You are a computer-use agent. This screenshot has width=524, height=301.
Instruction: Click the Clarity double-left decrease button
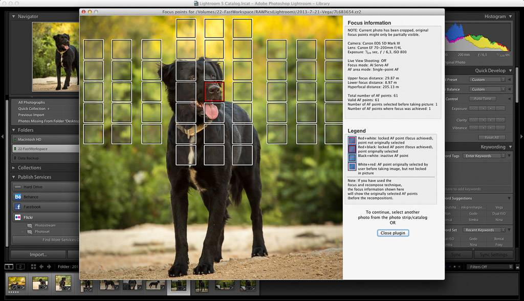pos(473,120)
